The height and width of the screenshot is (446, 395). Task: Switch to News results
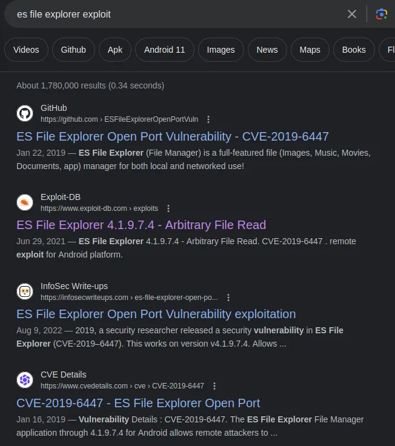point(267,50)
